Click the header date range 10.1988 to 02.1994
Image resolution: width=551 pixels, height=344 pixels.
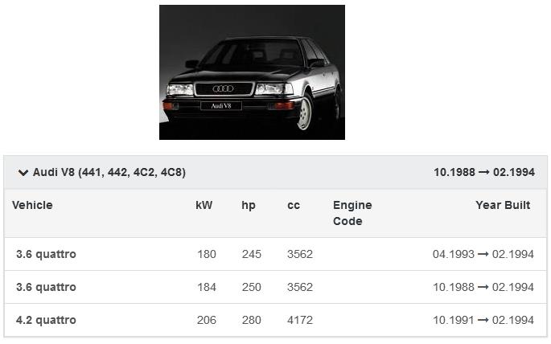(483, 173)
